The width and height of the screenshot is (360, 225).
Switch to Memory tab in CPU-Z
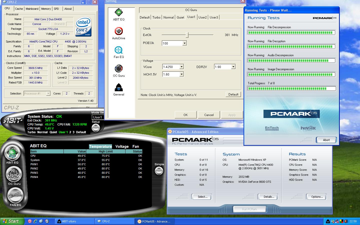[x=46, y=9]
